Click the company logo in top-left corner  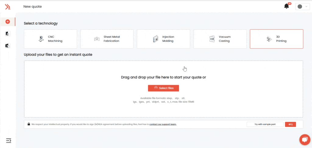pos(8,6)
